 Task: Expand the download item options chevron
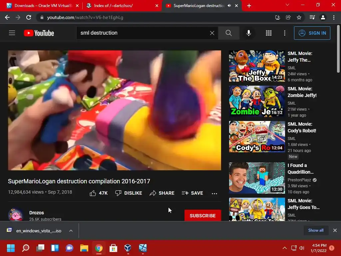pyautogui.click(x=71, y=231)
